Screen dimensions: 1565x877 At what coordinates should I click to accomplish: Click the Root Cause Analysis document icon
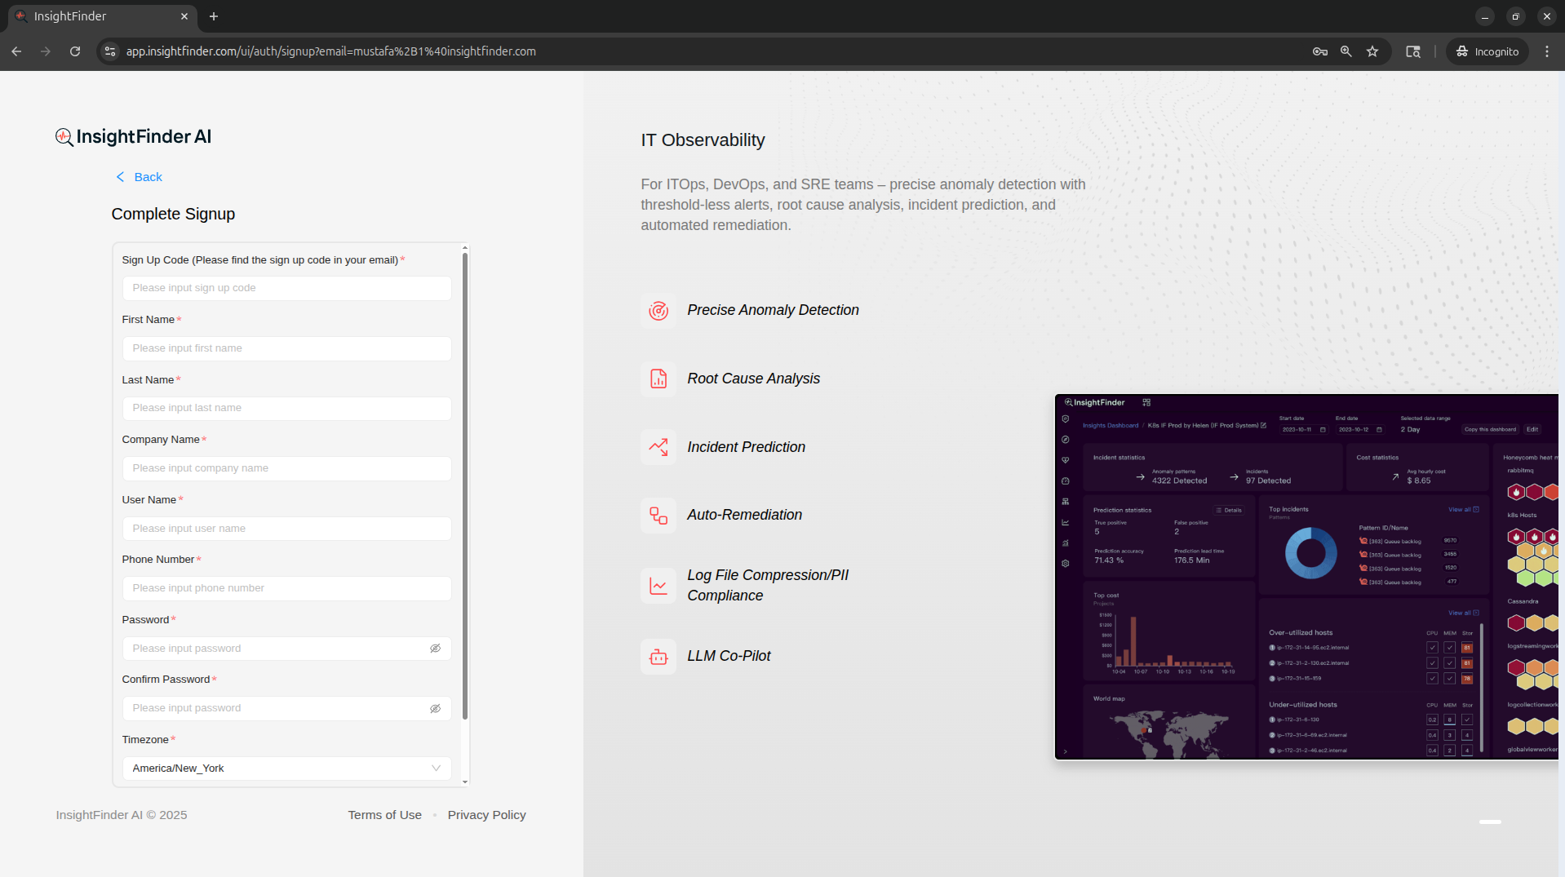pyautogui.click(x=658, y=379)
